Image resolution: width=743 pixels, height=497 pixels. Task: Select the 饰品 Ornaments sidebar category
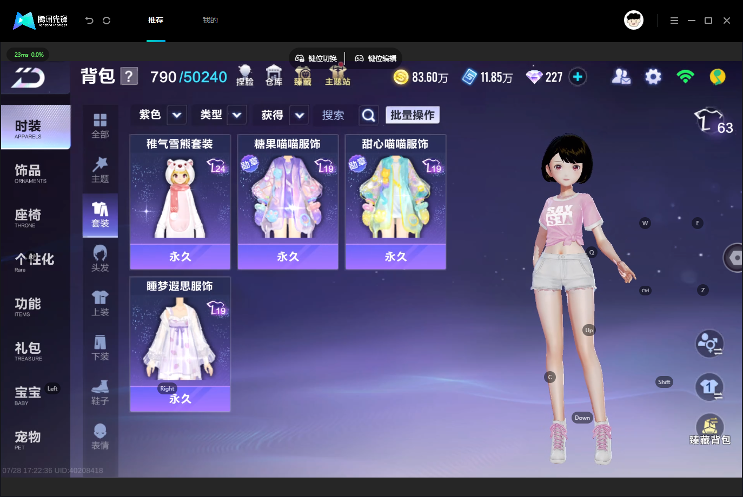[x=35, y=173]
